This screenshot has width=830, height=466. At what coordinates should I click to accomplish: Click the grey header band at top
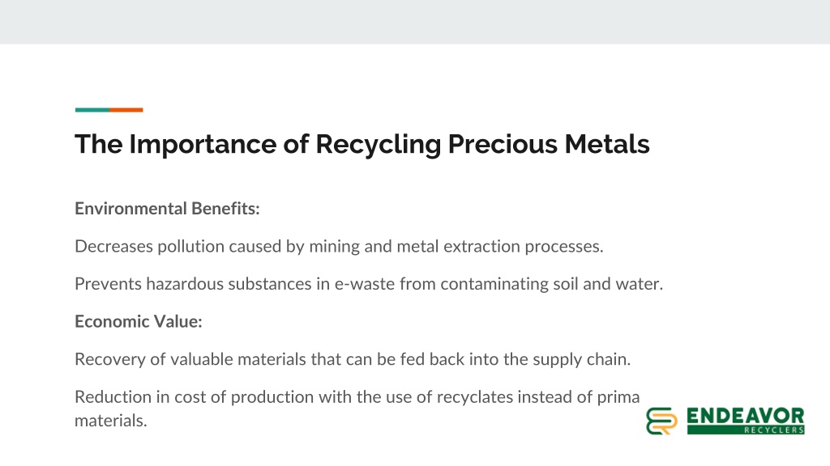pos(415,22)
